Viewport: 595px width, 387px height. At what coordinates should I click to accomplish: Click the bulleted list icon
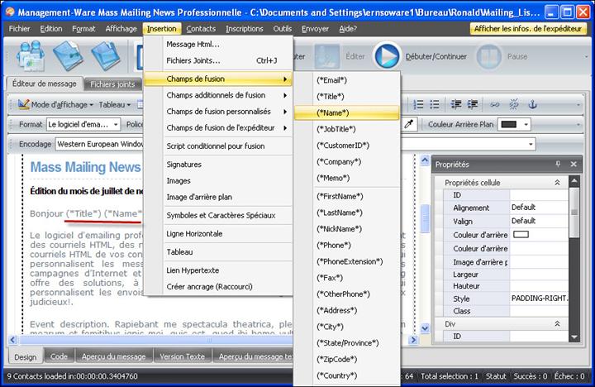pyautogui.click(x=435, y=104)
